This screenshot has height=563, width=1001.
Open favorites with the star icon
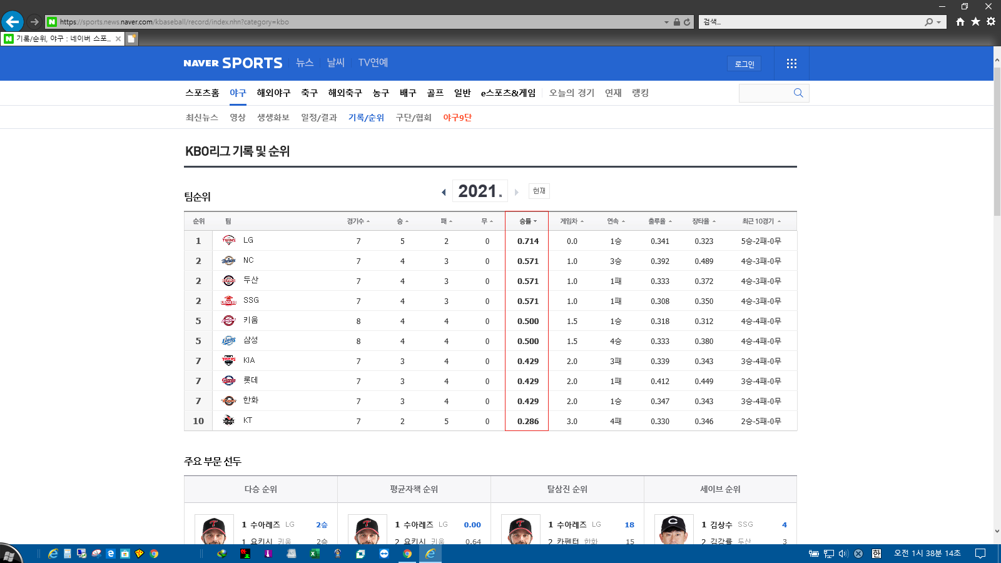point(975,22)
